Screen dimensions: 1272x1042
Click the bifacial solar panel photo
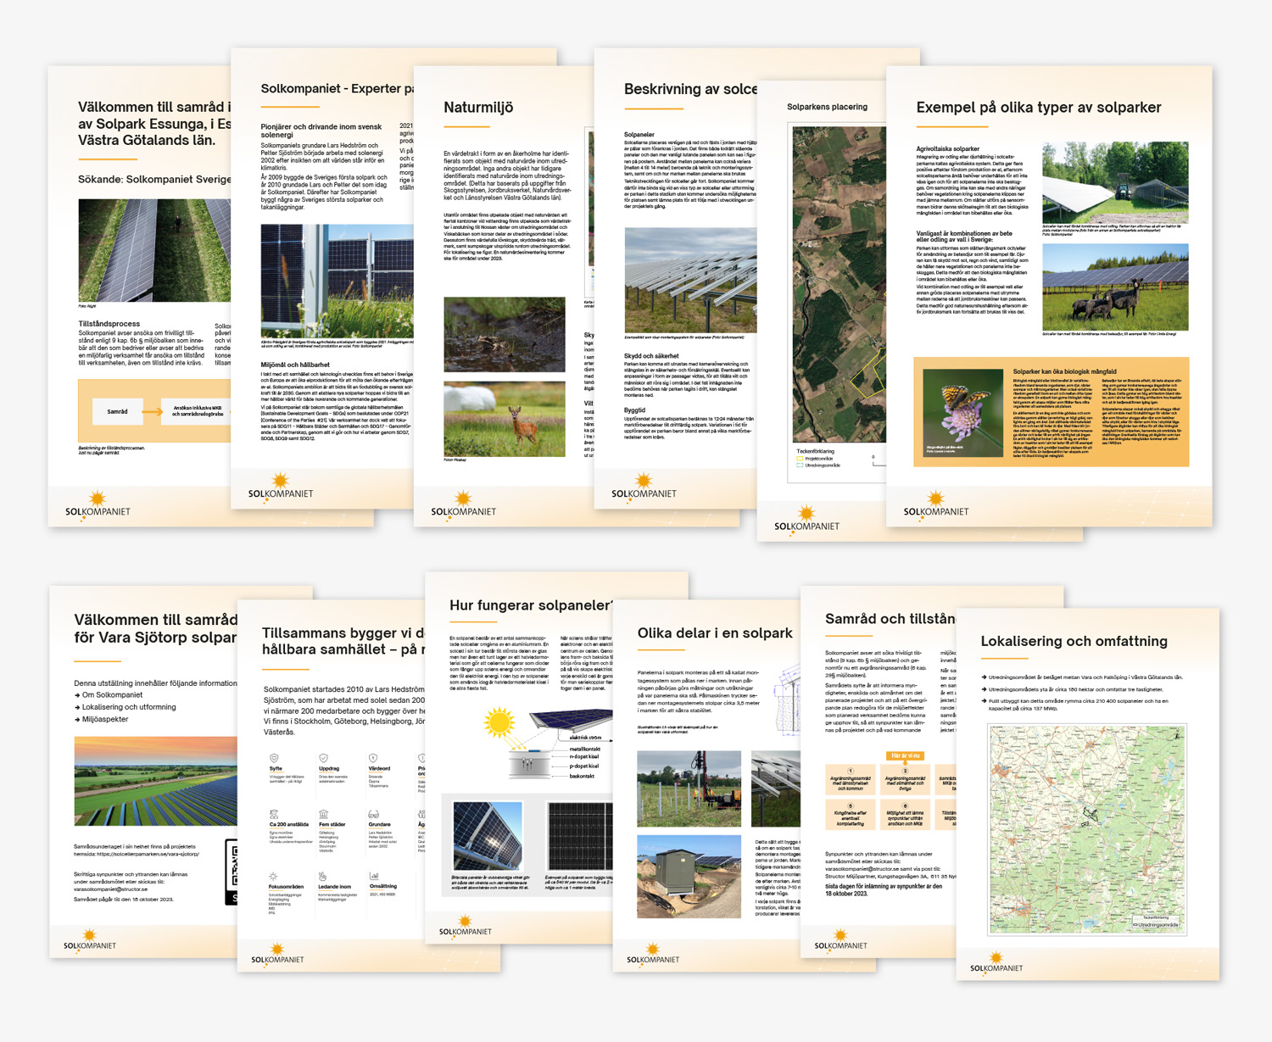coord(488,836)
